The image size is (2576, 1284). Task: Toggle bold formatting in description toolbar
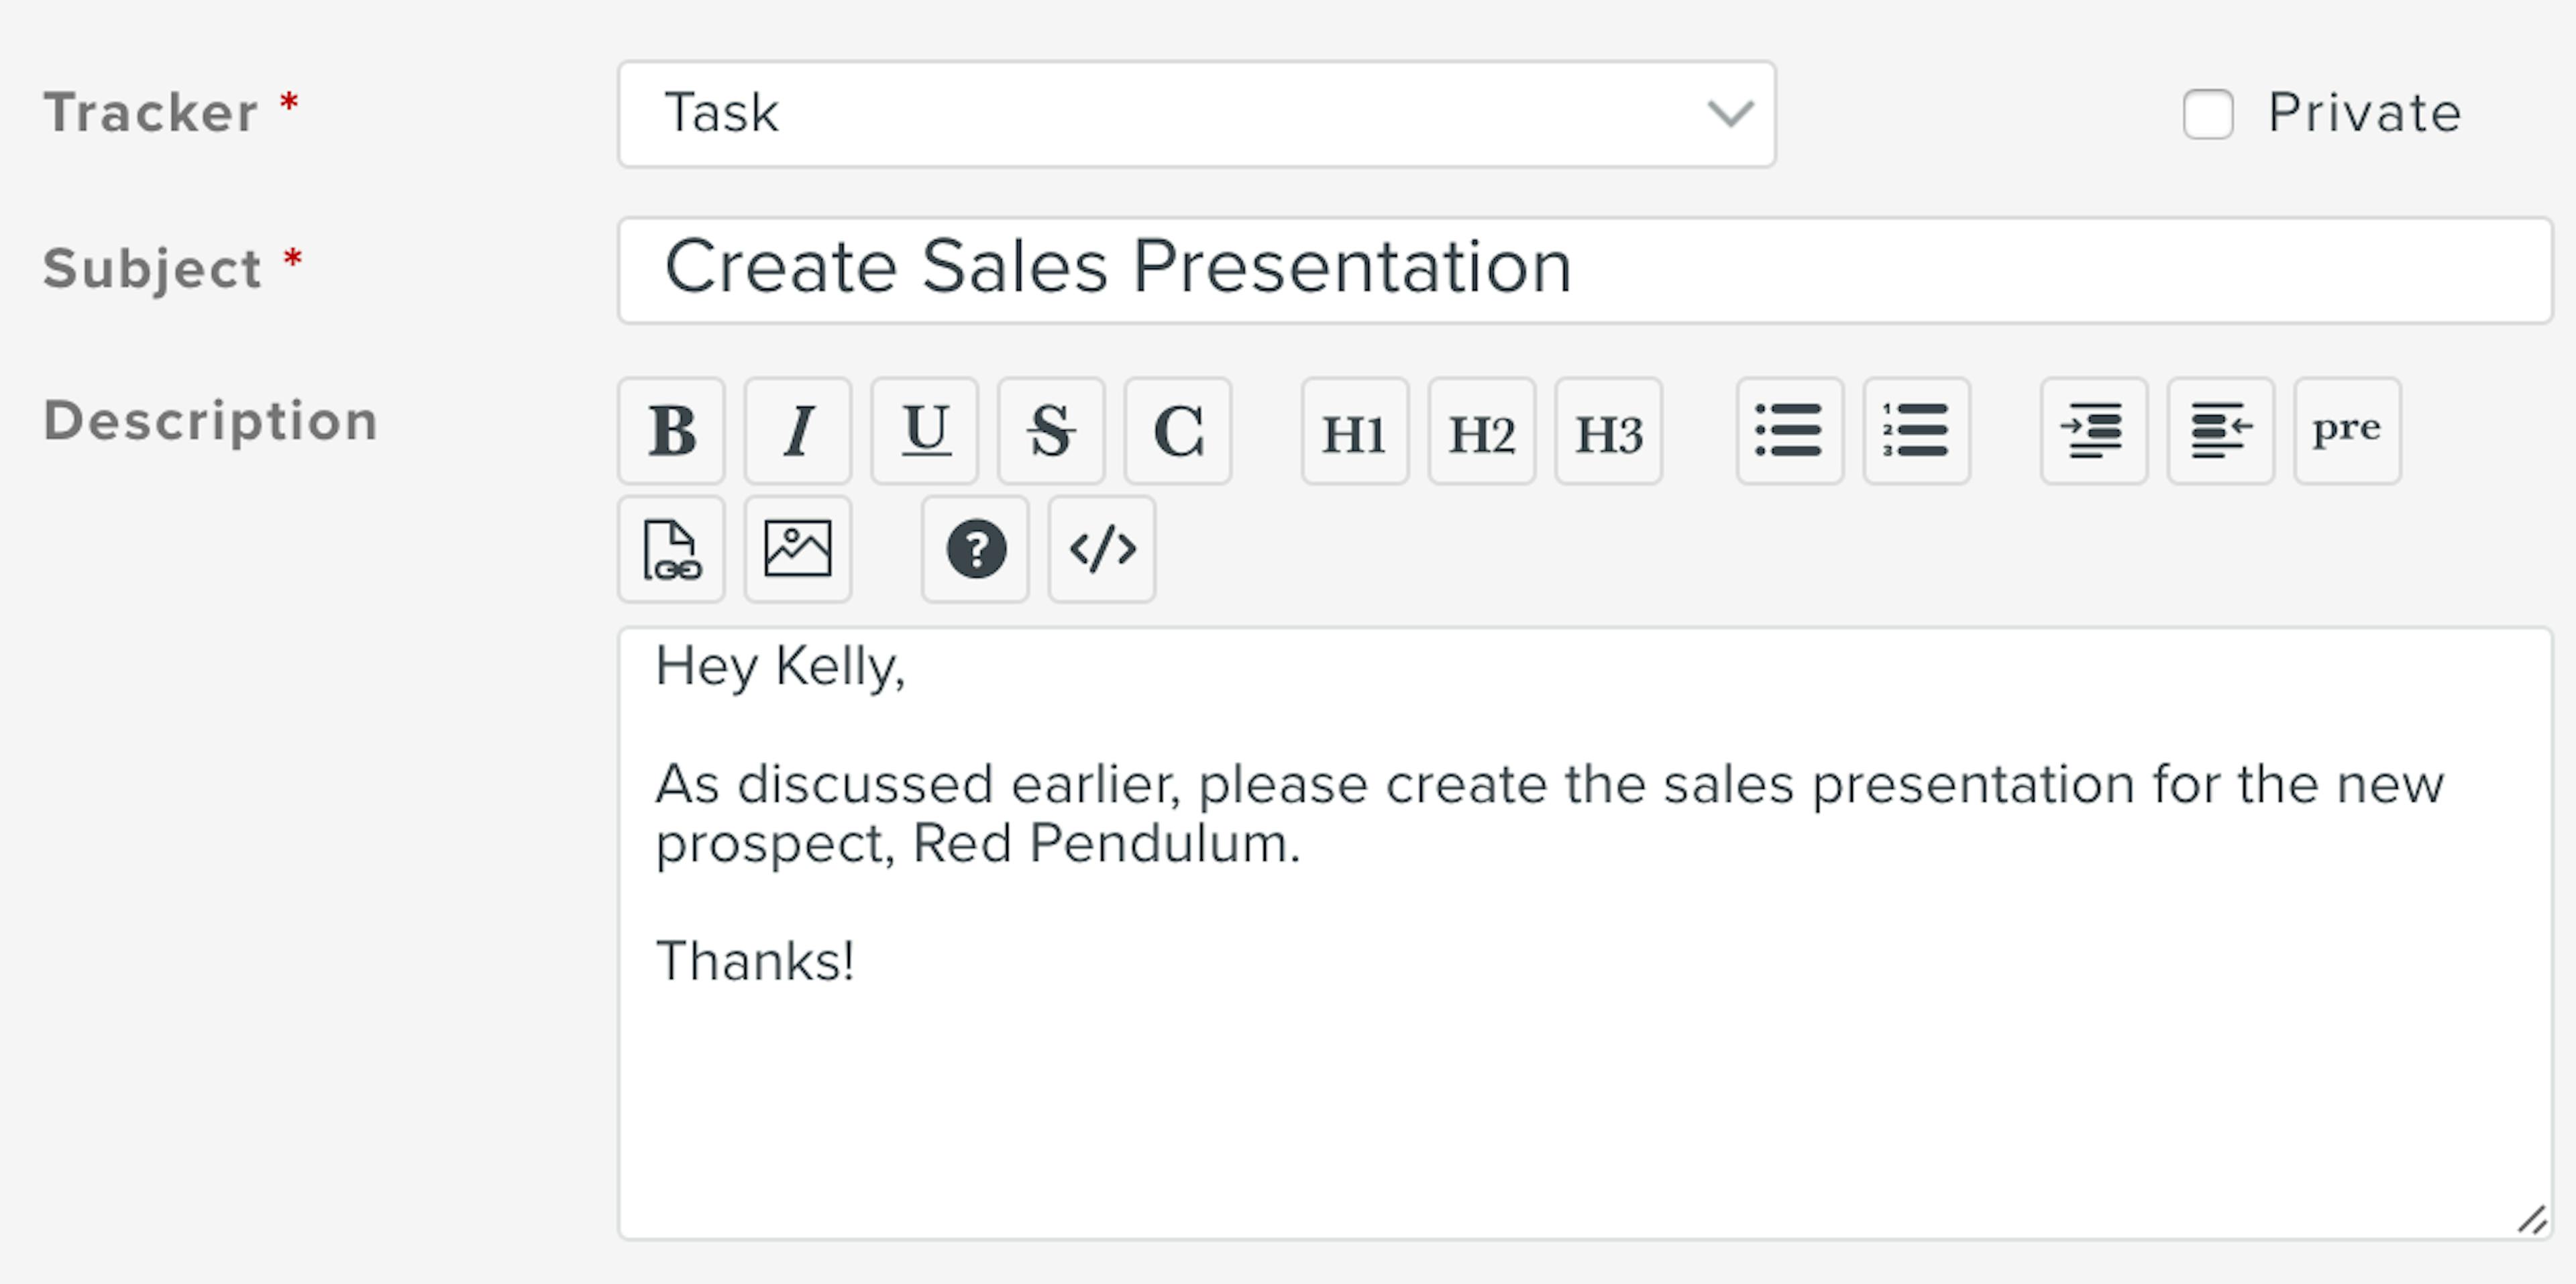pos(671,431)
